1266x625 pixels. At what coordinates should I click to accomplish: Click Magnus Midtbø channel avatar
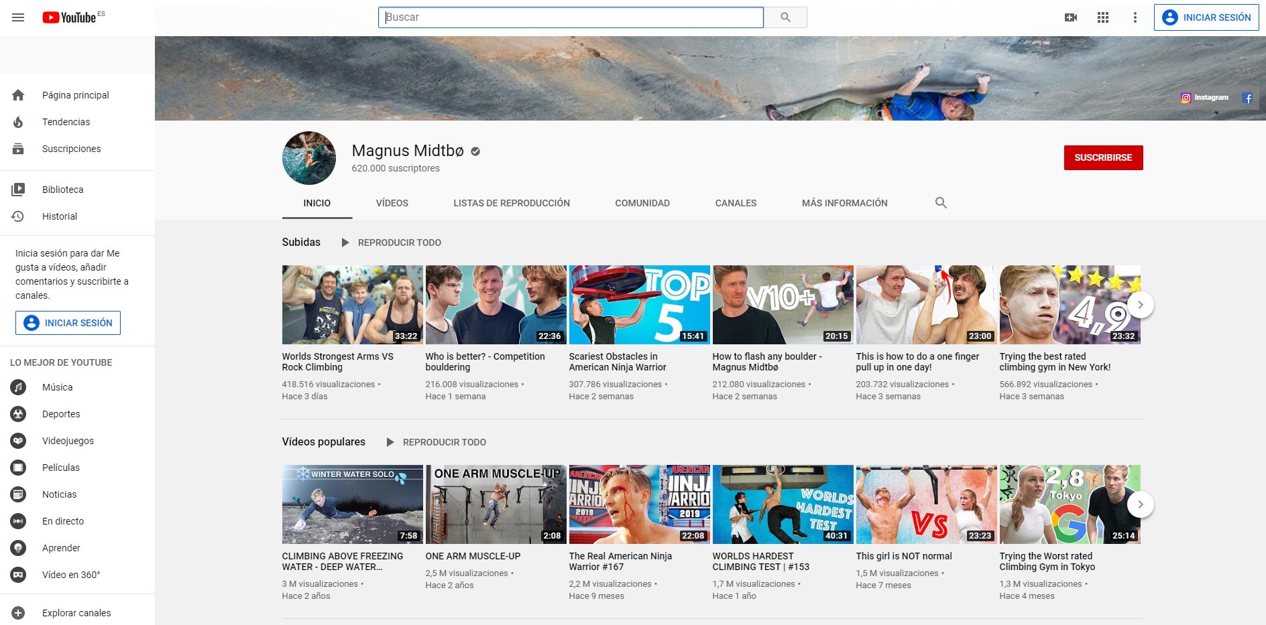[x=309, y=158]
